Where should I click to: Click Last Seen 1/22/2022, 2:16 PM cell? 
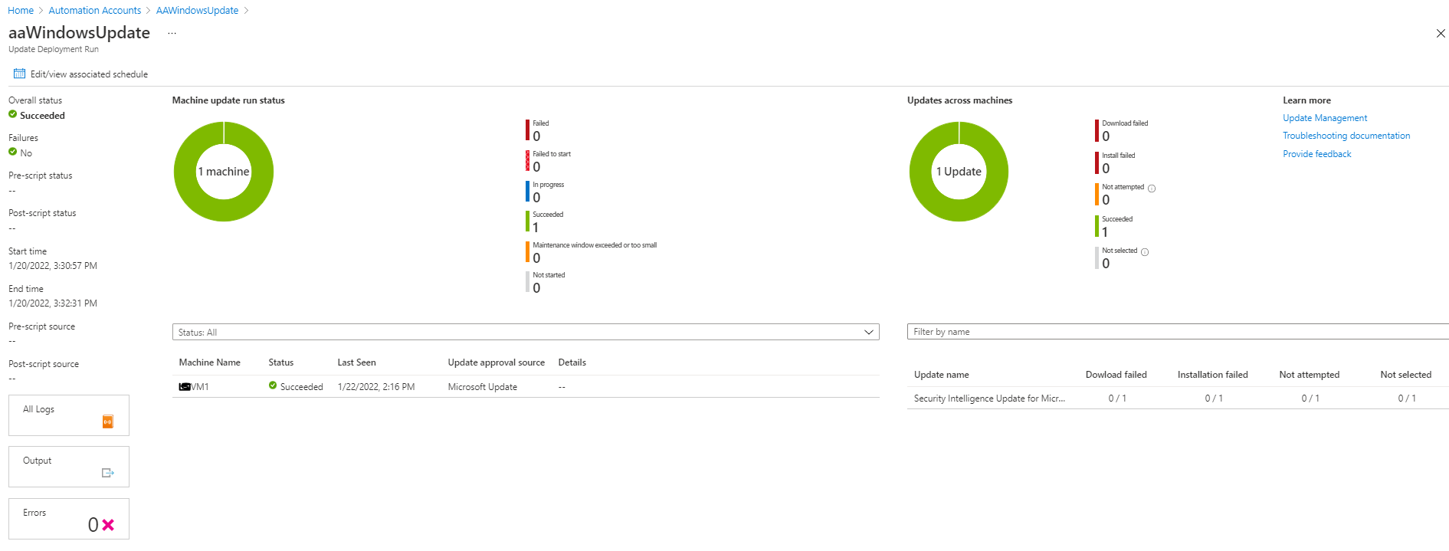[376, 387]
